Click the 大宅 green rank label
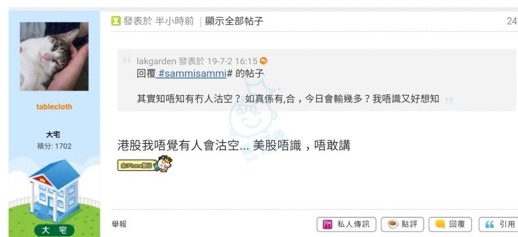Viewport: 518px width, 237px height. (x=54, y=230)
